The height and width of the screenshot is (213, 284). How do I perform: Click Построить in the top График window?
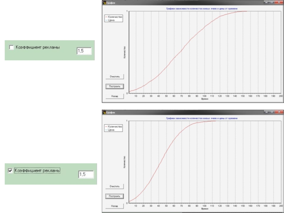[x=115, y=86]
